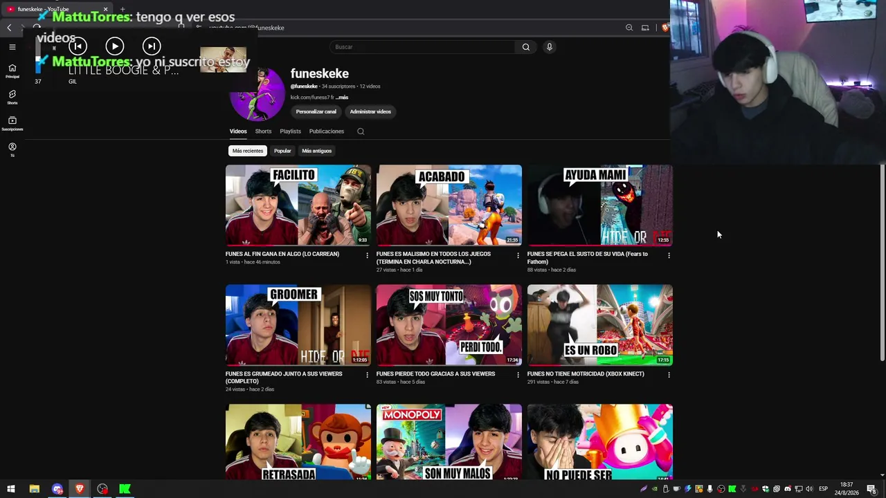This screenshot has width=886, height=498.
Task: Open a new browser tab with plus
Action: coord(123,9)
